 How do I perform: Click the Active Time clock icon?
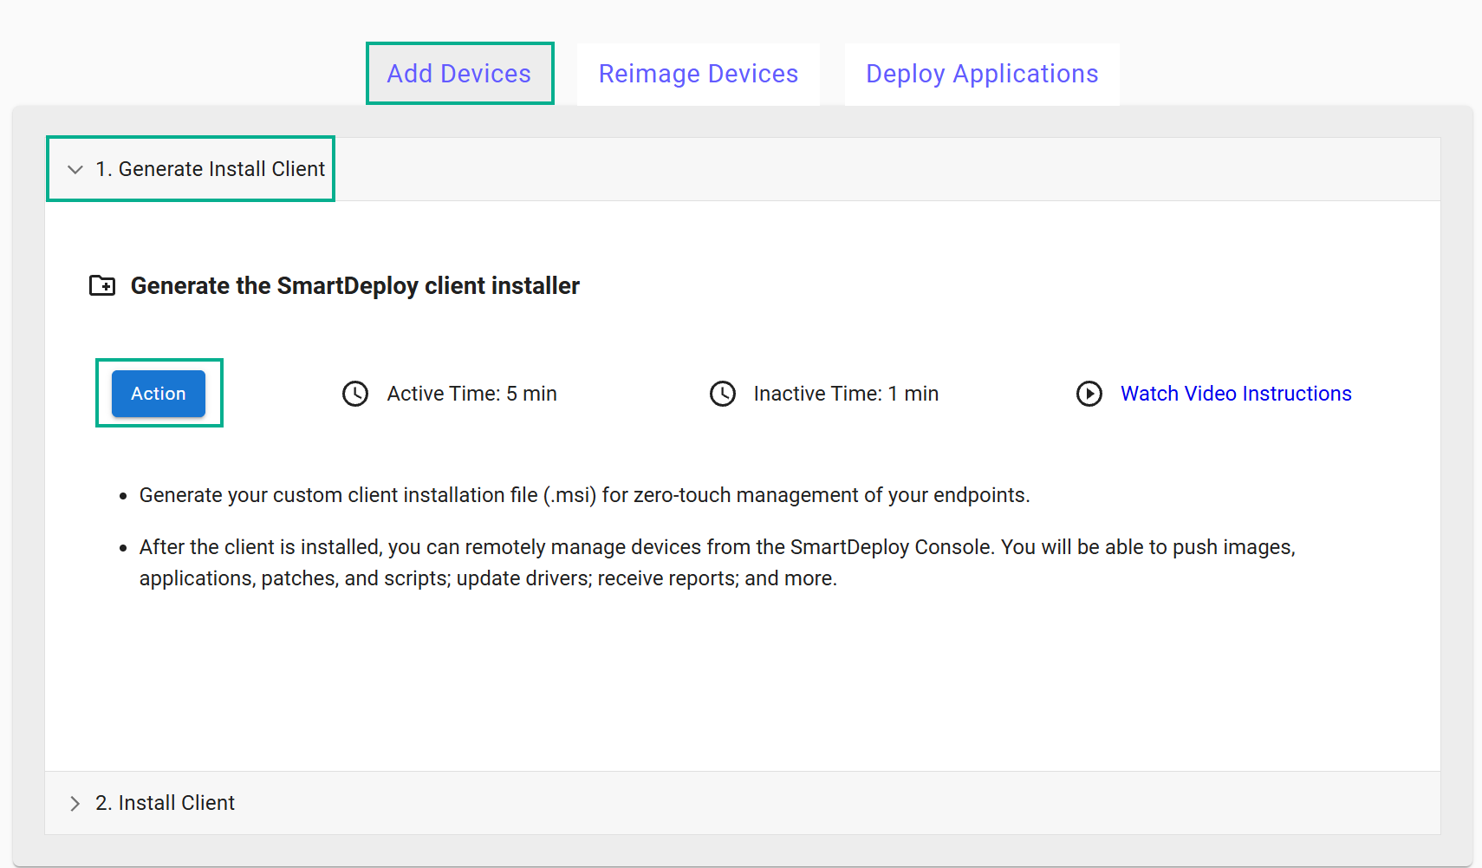tap(355, 394)
